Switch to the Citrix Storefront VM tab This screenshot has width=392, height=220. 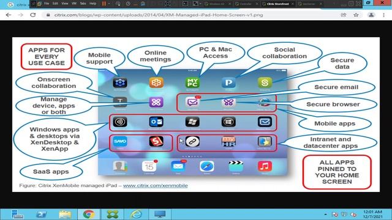277,4
